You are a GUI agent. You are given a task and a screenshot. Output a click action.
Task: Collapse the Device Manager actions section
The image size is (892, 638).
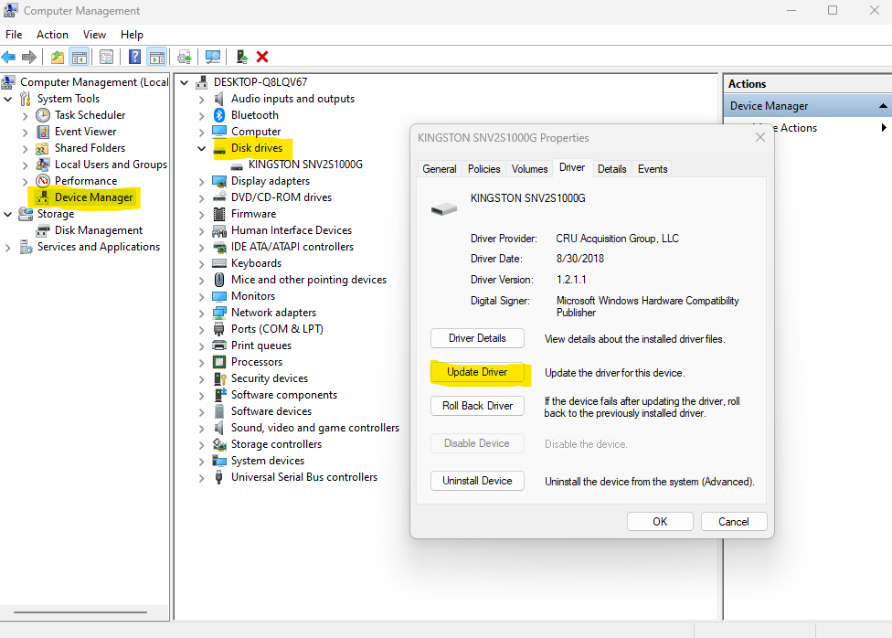[882, 106]
